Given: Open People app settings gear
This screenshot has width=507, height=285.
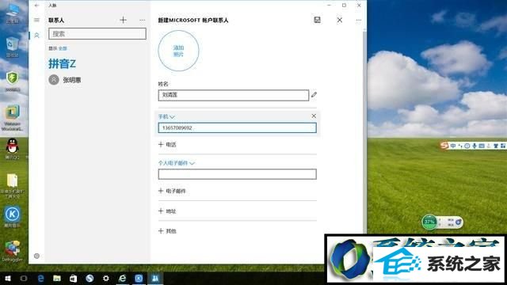Looking at the screenshot, I should point(37,256).
